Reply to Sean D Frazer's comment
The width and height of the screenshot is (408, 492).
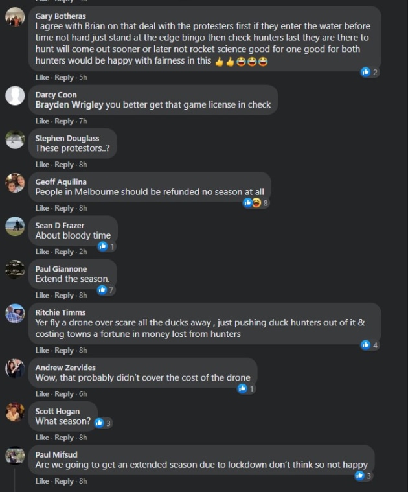[x=64, y=252]
